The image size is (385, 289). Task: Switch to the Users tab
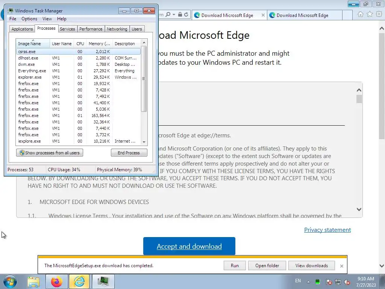tap(136, 29)
